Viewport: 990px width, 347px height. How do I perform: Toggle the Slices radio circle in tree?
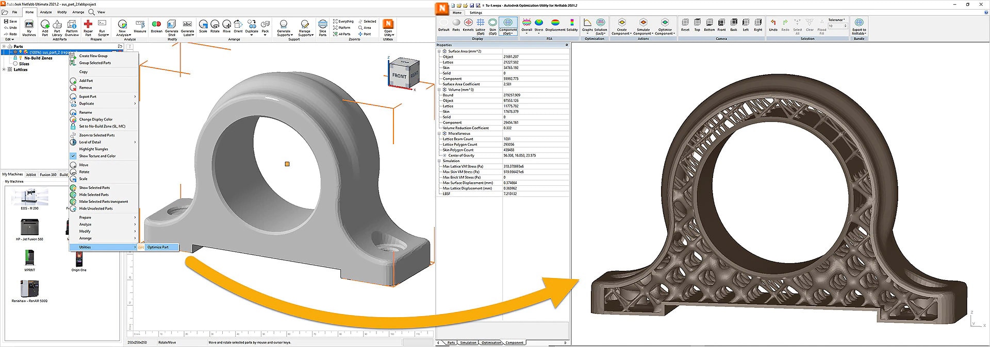15,64
